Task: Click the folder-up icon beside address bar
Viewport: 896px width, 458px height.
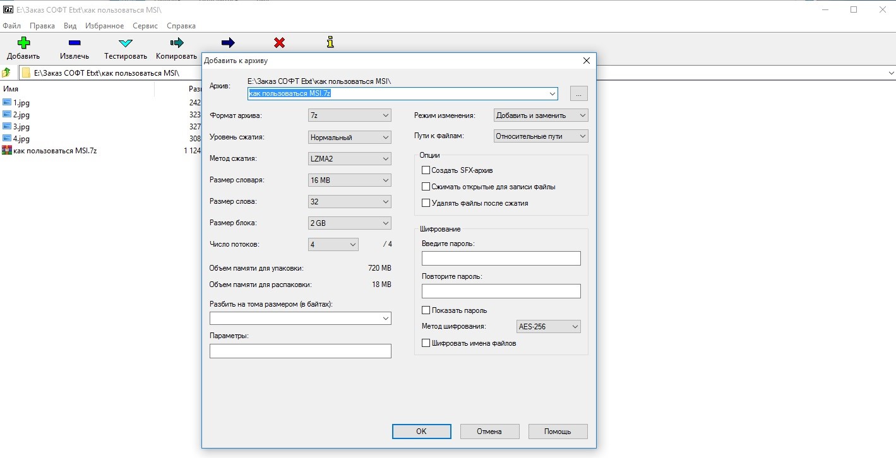Action: click(7, 73)
